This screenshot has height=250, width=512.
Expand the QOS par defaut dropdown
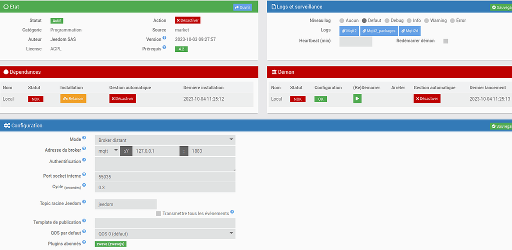point(165,234)
